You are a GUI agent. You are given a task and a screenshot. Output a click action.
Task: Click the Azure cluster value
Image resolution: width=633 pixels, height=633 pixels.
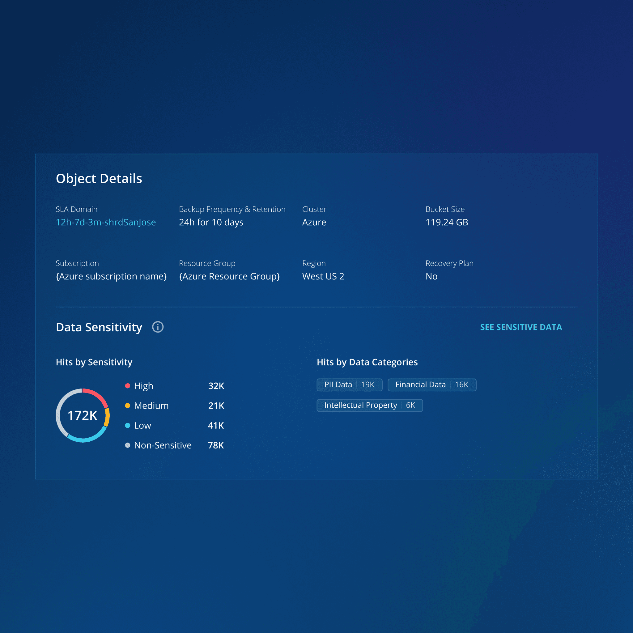tap(314, 222)
